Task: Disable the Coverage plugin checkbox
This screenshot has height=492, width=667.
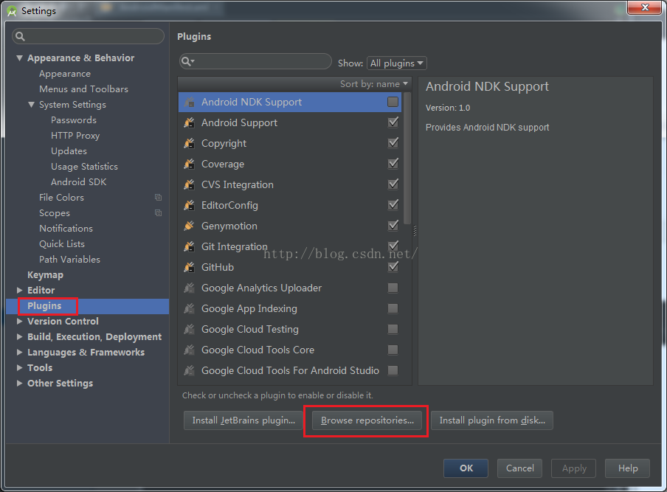Action: click(393, 164)
